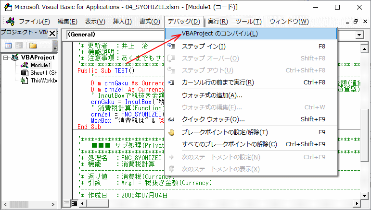Switch to procedure view button

click(66, 203)
